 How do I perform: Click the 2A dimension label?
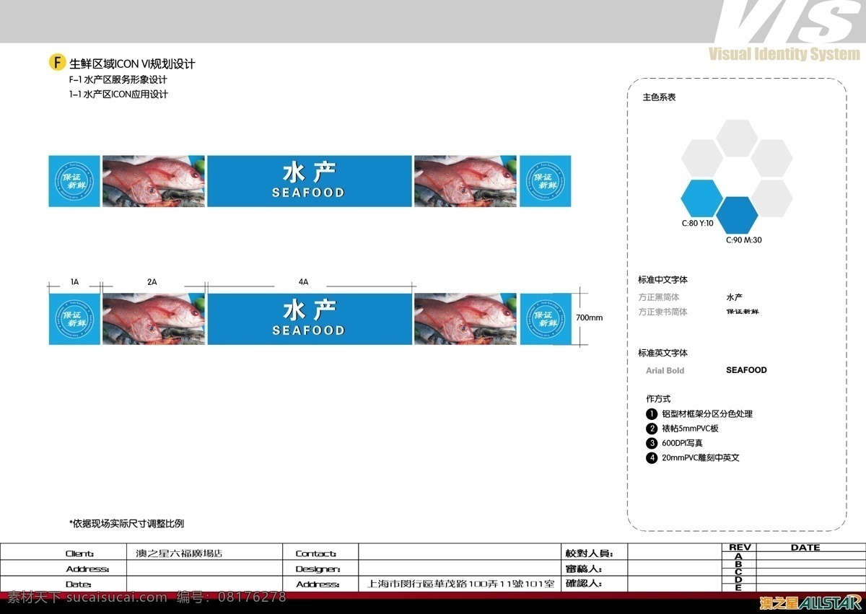pyautogui.click(x=152, y=283)
